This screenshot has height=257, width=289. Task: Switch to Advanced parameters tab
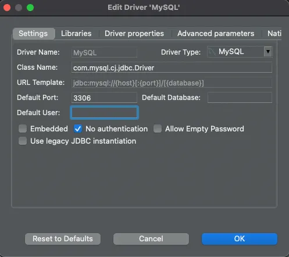click(216, 34)
